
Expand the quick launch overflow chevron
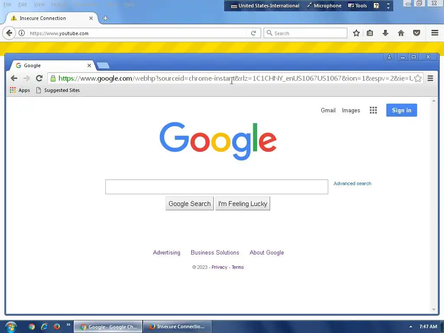(68, 324)
